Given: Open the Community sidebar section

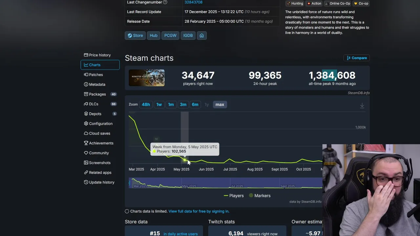Looking at the screenshot, I should (x=100, y=153).
